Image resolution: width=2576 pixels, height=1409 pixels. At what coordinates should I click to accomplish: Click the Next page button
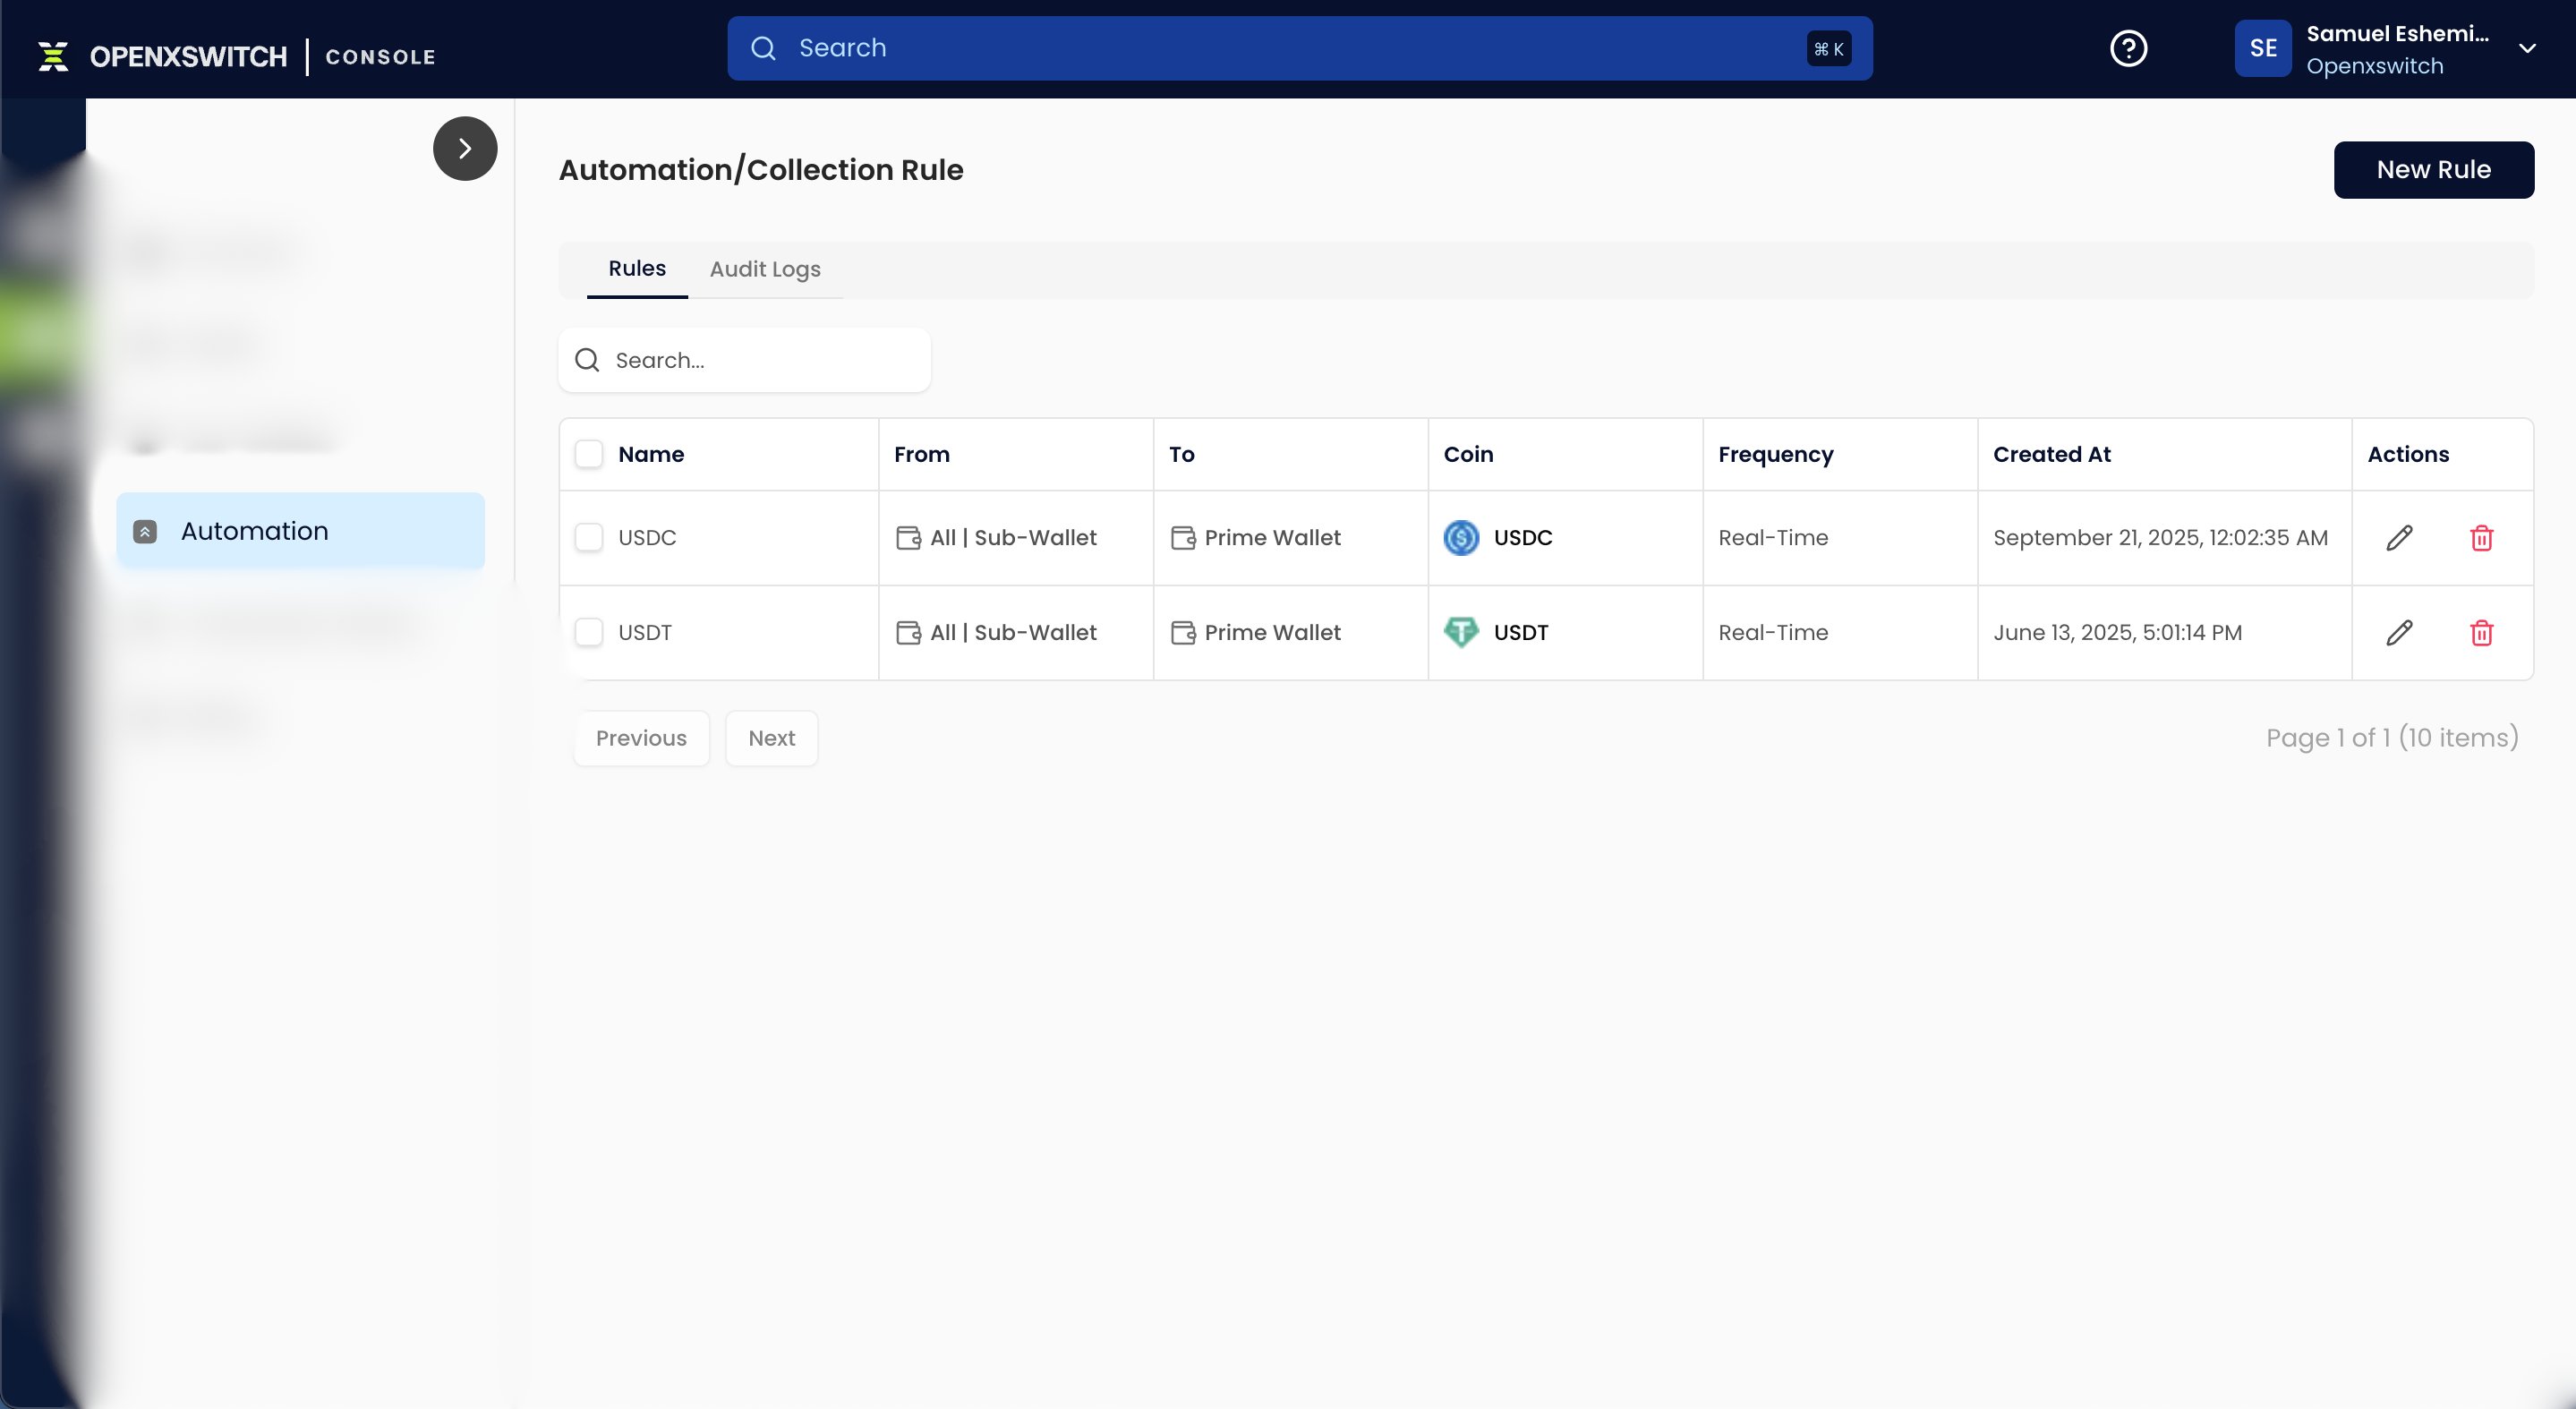[771, 739]
